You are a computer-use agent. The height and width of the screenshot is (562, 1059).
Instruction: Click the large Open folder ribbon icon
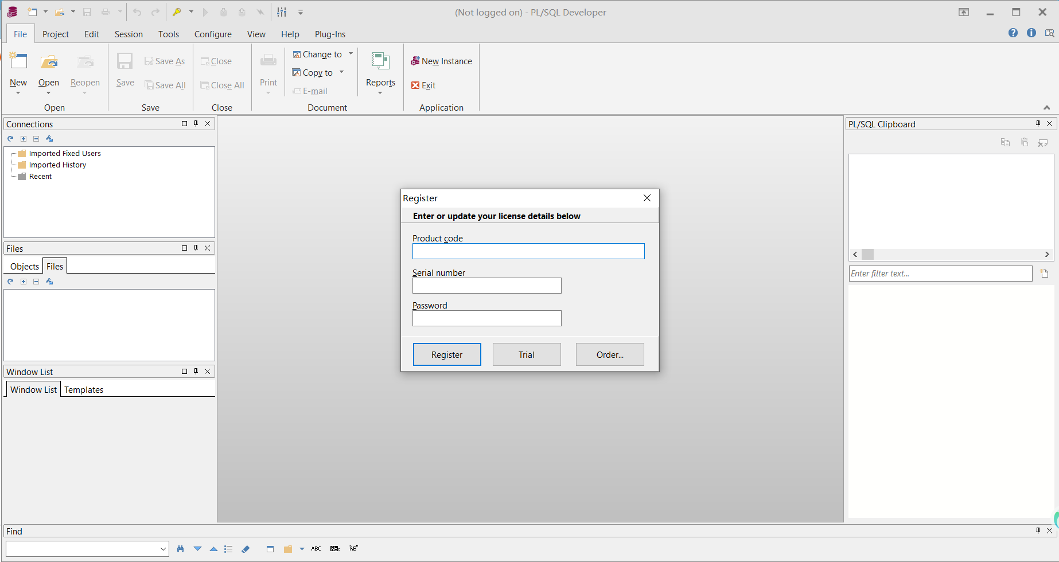click(49, 61)
